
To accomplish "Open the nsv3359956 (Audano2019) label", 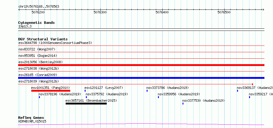I will 179,94.
